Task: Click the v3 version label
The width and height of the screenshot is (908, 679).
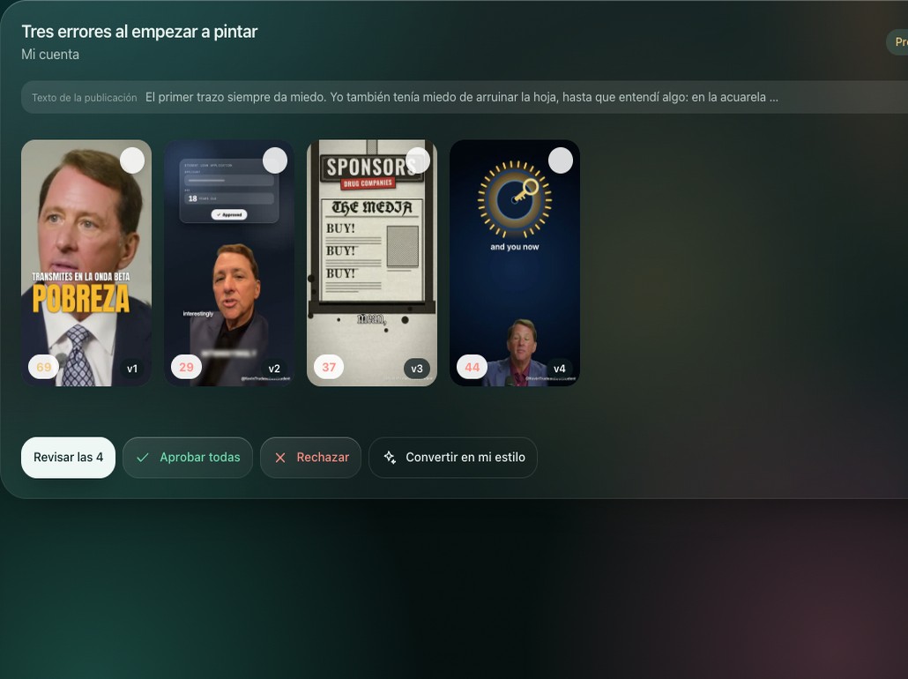Action: [x=417, y=369]
